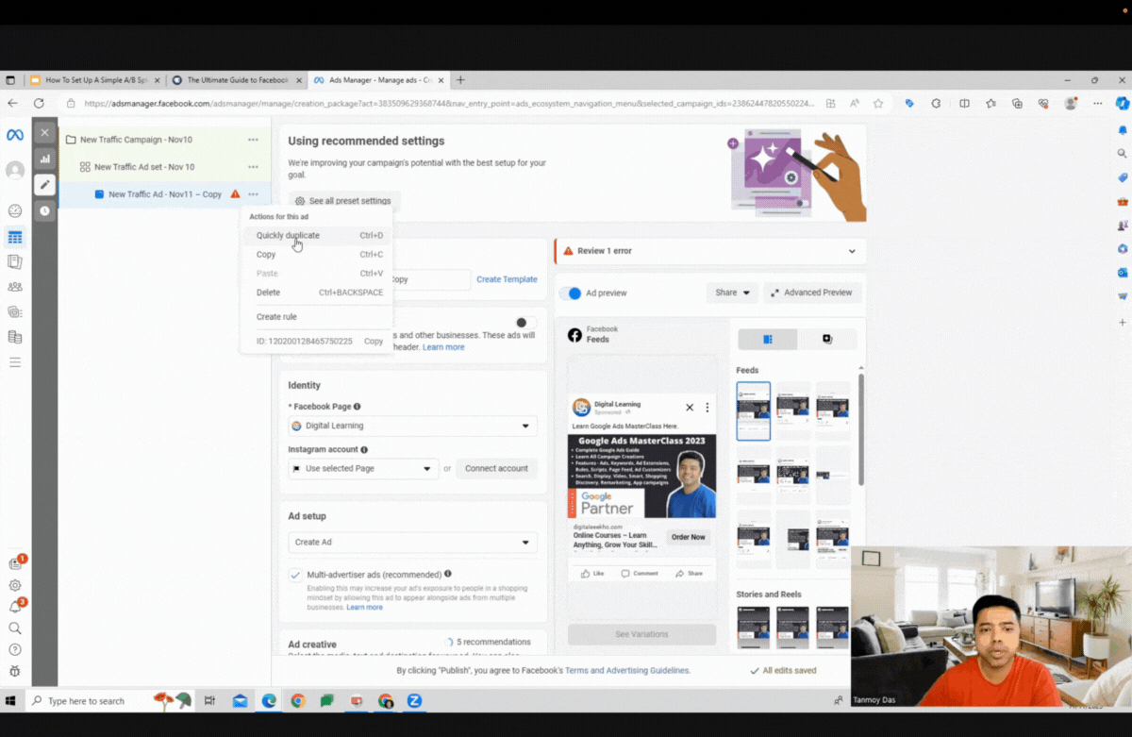Open the Create Ad setup dropdown
Image resolution: width=1132 pixels, height=737 pixels.
[x=412, y=543]
